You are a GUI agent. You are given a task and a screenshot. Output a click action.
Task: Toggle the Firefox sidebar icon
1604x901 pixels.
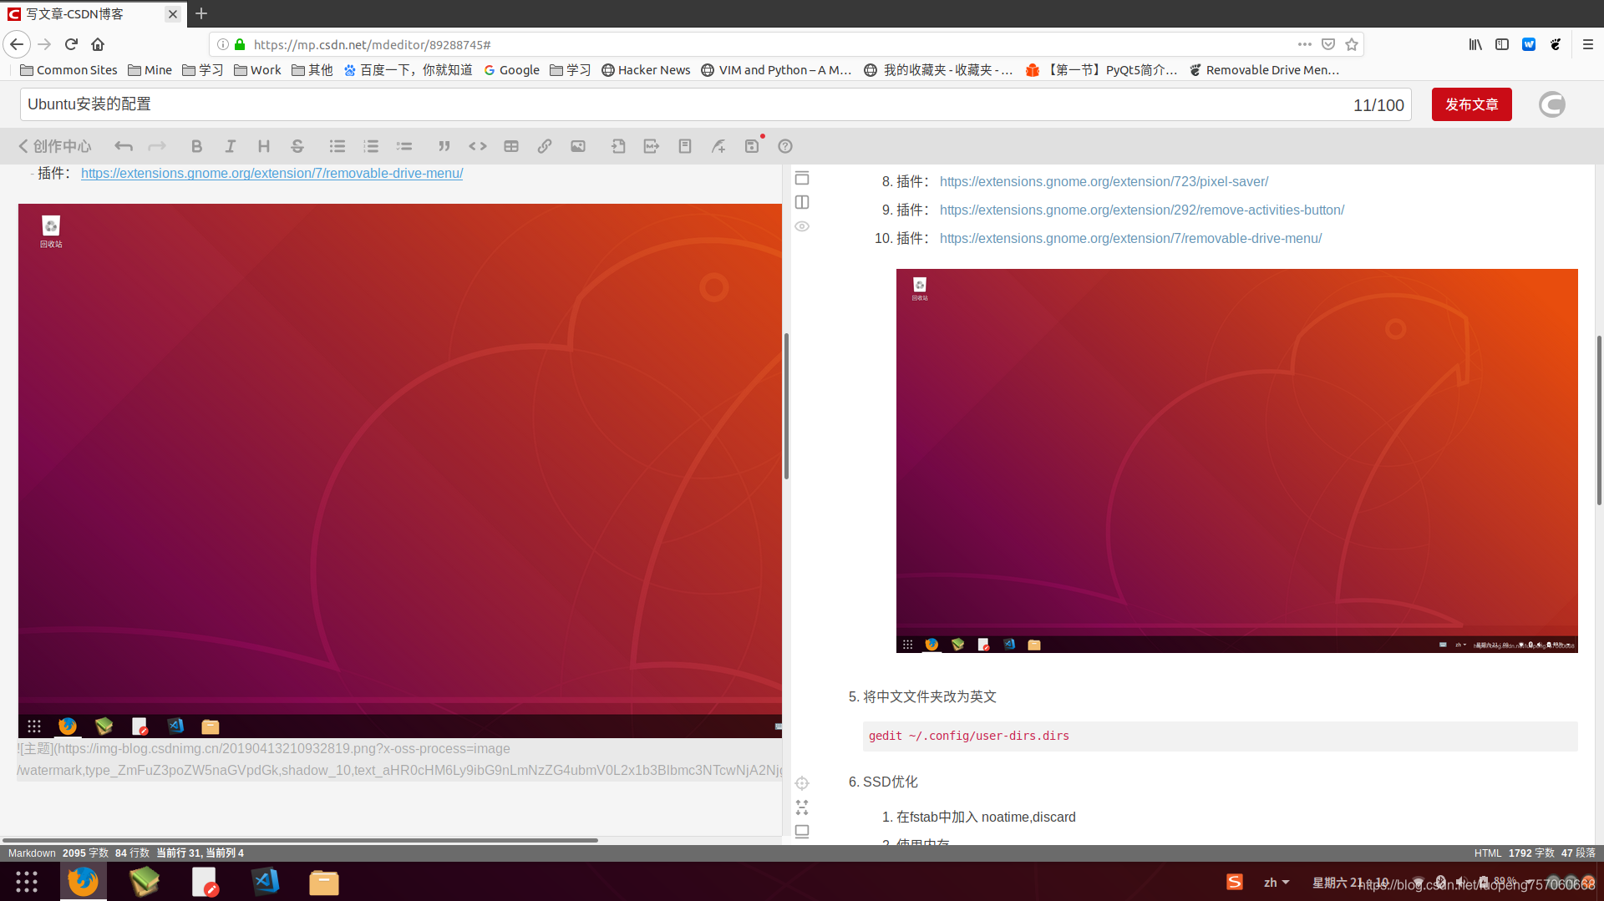1502,44
